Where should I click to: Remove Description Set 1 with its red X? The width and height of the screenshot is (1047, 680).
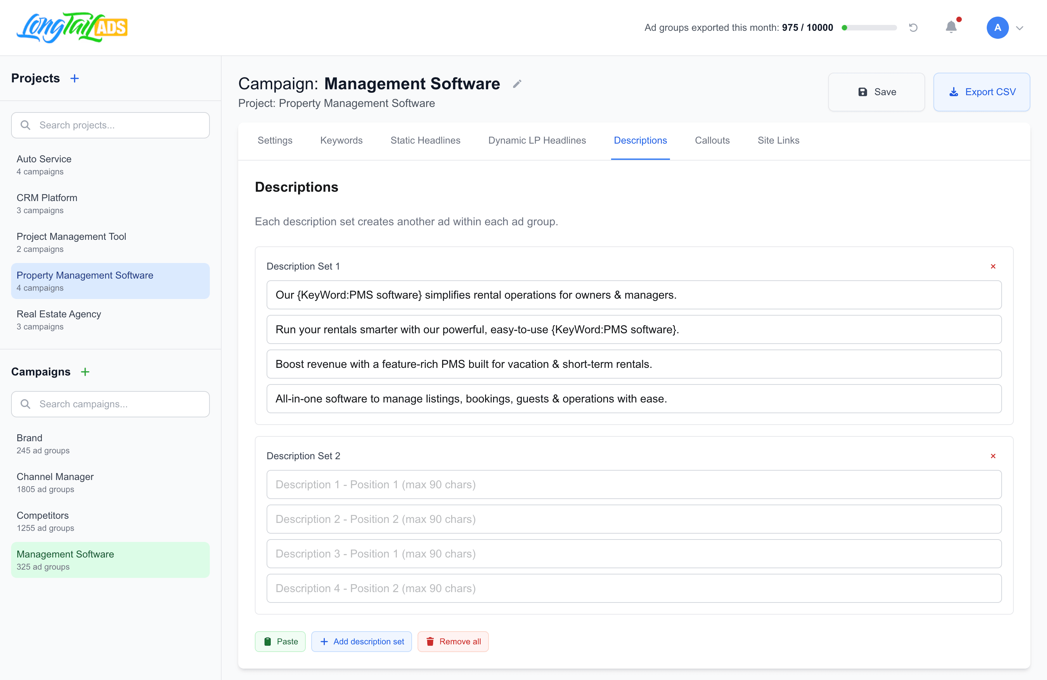(993, 266)
